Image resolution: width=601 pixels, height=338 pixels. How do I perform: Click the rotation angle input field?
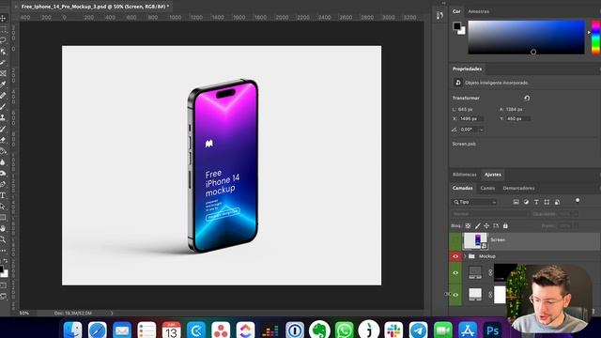(x=469, y=130)
